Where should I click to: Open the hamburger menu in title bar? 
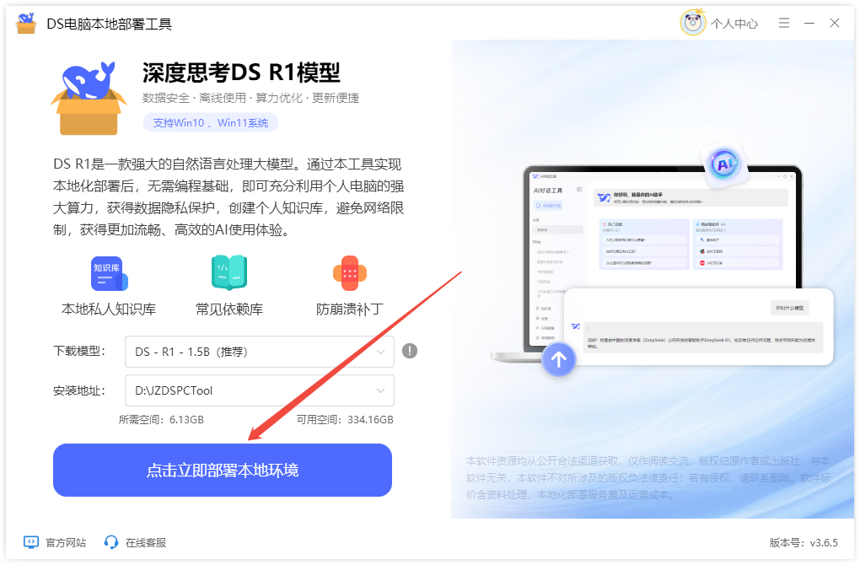[x=784, y=23]
